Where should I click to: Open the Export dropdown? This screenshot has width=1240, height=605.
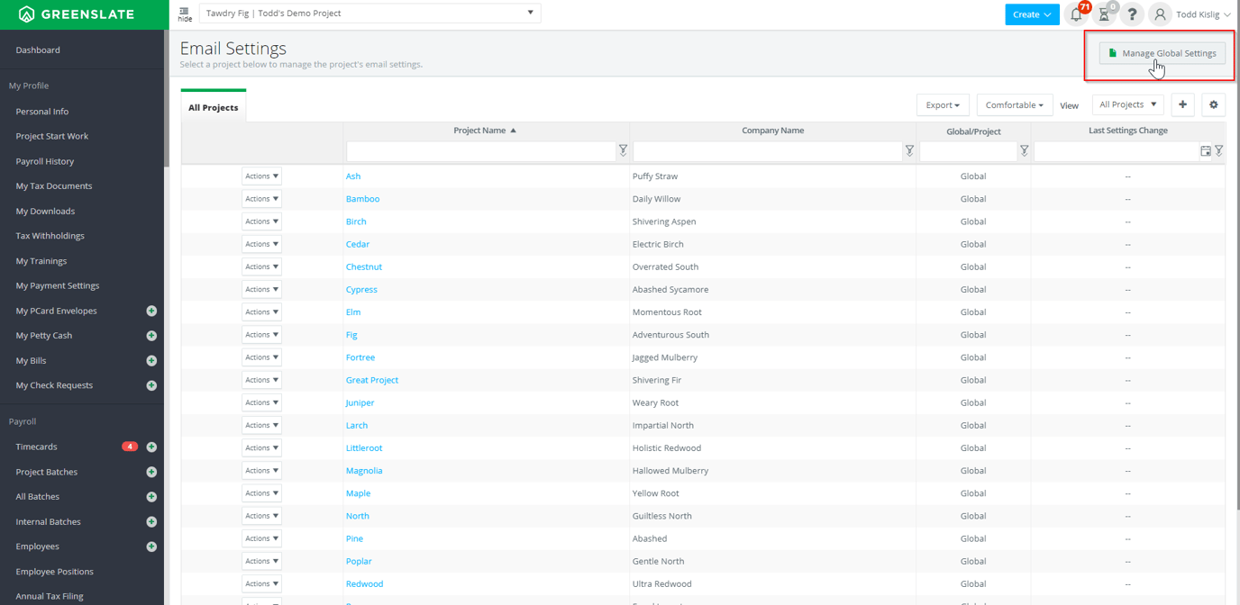coord(943,105)
